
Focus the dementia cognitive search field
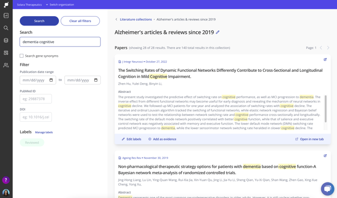click(60, 42)
